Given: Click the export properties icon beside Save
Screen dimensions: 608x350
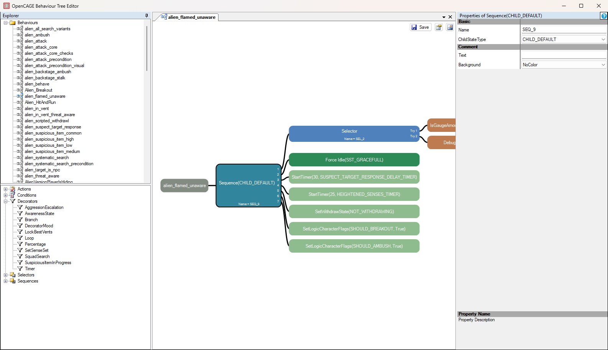Looking at the screenshot, I should pos(439,27).
